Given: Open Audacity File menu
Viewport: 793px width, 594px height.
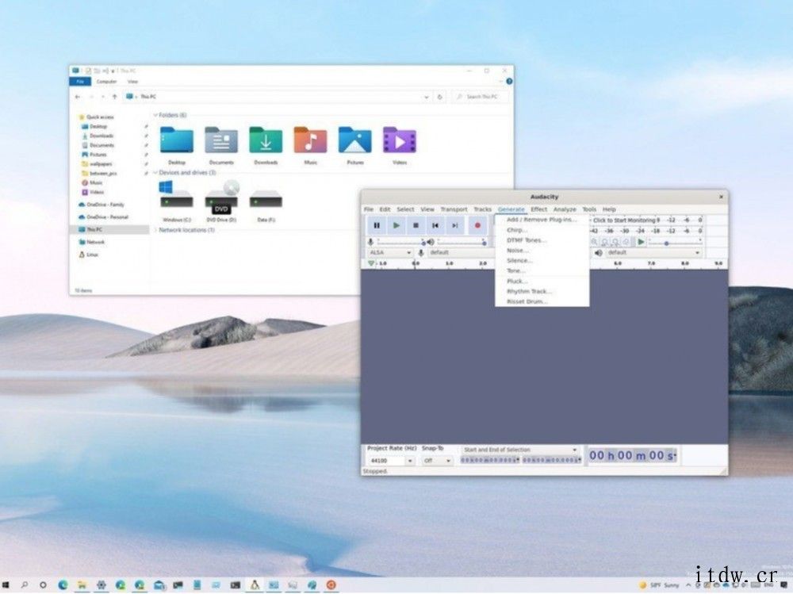Looking at the screenshot, I should point(369,209).
